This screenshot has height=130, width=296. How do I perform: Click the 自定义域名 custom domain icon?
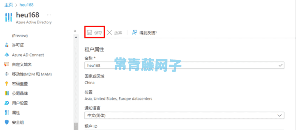[7, 65]
